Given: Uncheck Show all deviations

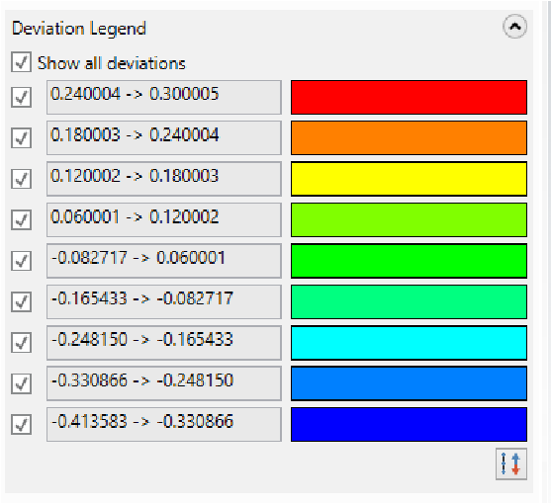Looking at the screenshot, I should tap(21, 62).
